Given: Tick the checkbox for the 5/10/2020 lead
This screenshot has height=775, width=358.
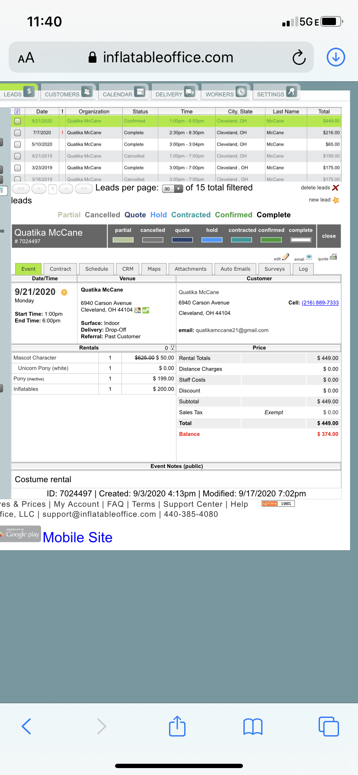Looking at the screenshot, I should (x=18, y=144).
